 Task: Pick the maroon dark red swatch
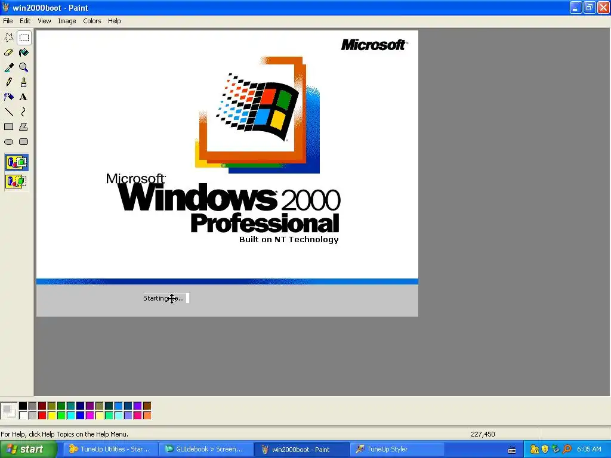pyautogui.click(x=42, y=406)
